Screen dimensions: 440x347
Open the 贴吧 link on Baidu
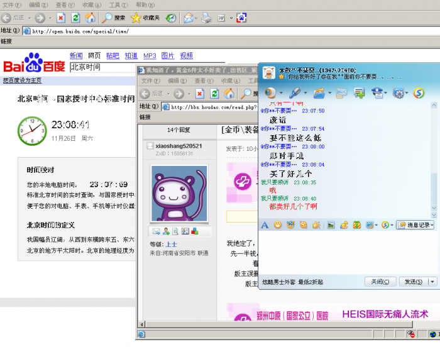pyautogui.click(x=113, y=55)
